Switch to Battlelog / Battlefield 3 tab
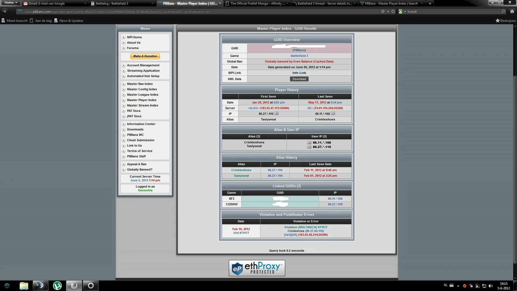Viewport: 517px width, 291px height. [x=123, y=4]
